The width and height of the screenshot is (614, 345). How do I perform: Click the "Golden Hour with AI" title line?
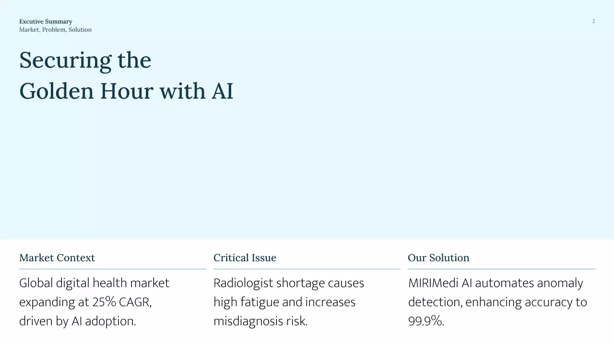coord(126,91)
